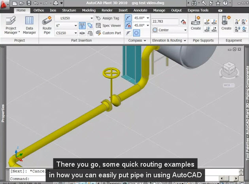Switch to the Orthos tab
This screenshot has width=249, height=184.
[x=39, y=10]
